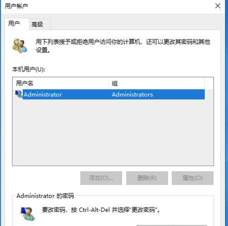Click the Administrator account icon in the list
Viewport: 228px width, 226px height.
pos(19,94)
